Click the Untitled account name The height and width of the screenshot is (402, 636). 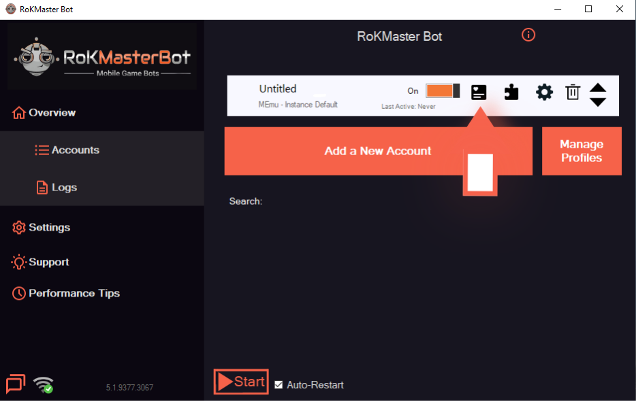(x=278, y=88)
